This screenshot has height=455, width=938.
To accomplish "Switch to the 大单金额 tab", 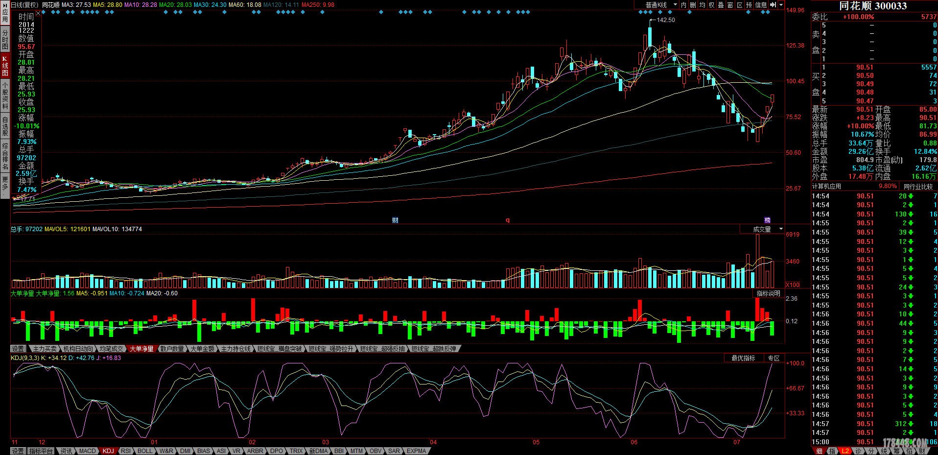I will (x=202, y=349).
